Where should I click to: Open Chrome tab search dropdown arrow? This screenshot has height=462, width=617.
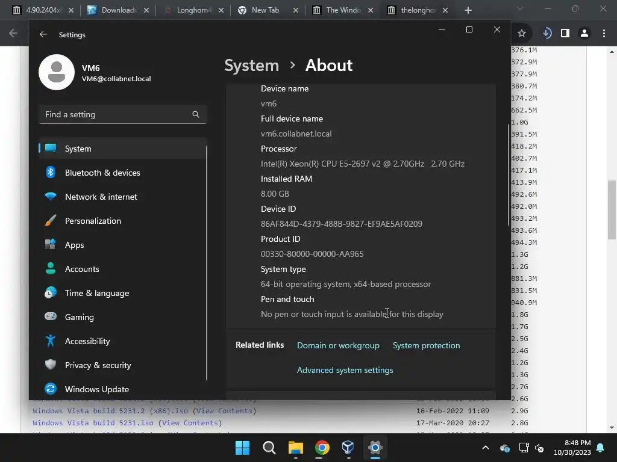[x=520, y=8]
